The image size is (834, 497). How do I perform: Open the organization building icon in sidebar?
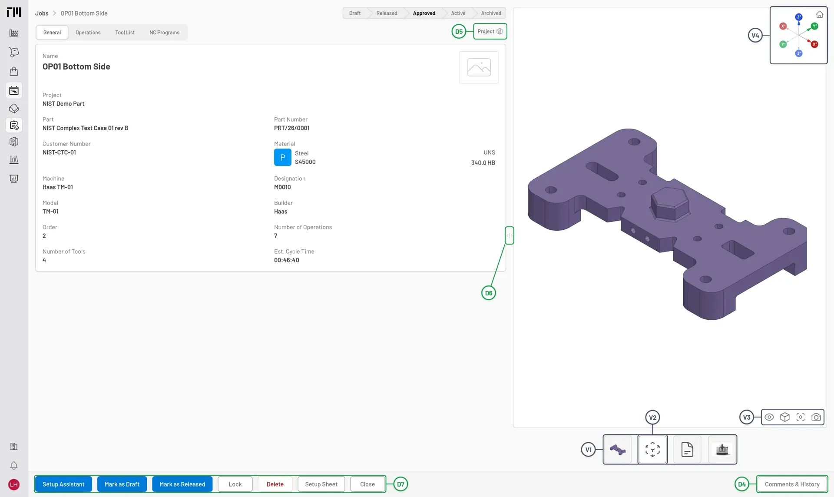click(14, 447)
